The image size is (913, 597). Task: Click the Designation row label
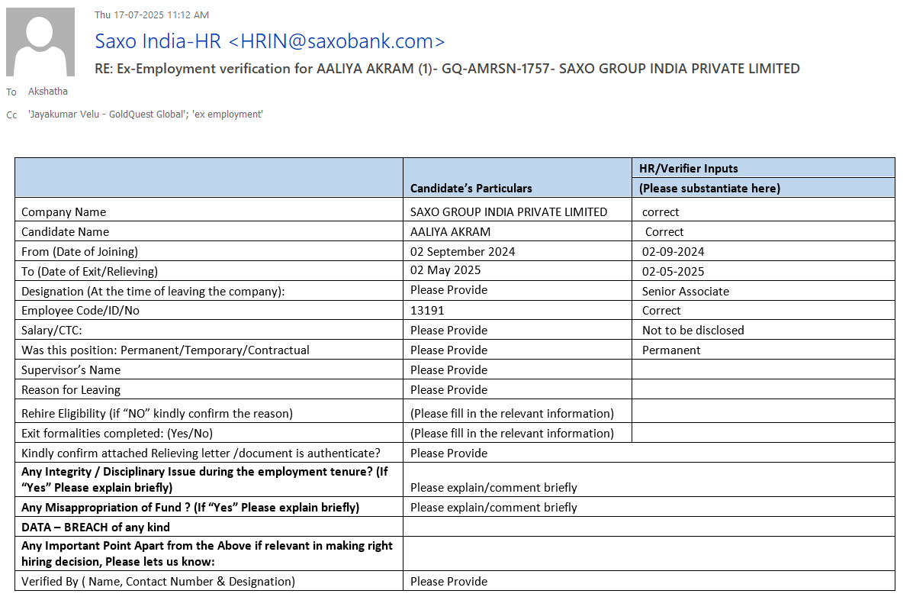tap(153, 292)
